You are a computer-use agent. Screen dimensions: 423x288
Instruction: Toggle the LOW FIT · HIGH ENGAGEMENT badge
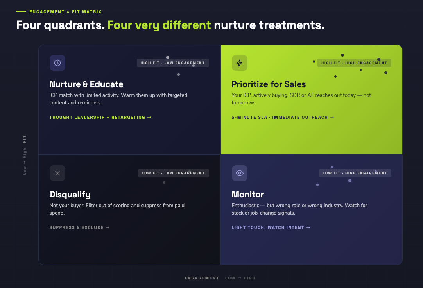click(355, 173)
